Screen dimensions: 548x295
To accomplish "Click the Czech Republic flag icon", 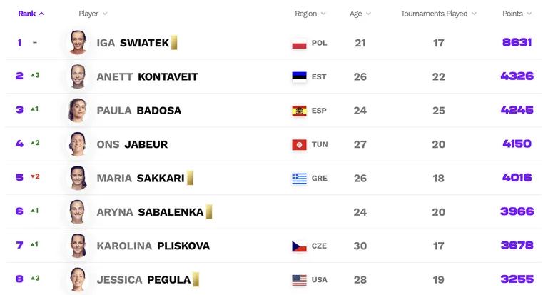I will [x=299, y=246].
